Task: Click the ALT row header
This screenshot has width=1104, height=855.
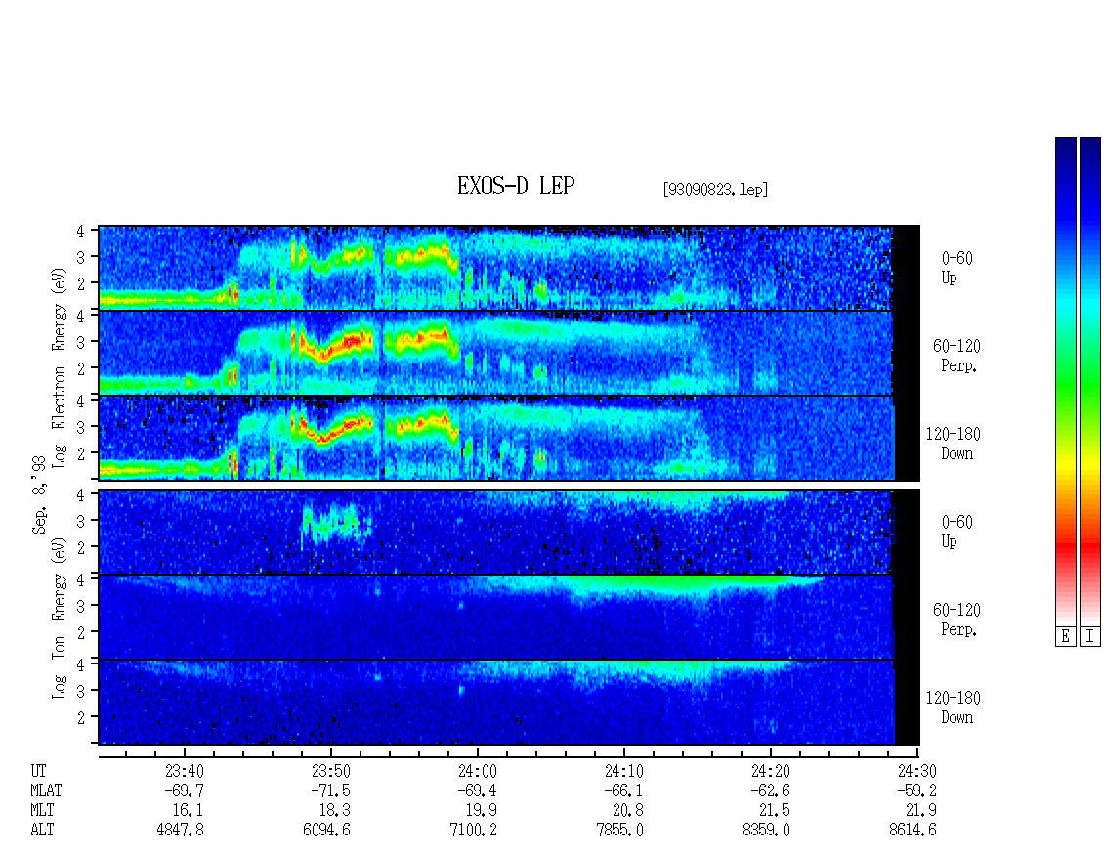Action: [42, 831]
